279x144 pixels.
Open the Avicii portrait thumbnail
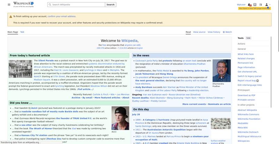(x=120, y=118)
